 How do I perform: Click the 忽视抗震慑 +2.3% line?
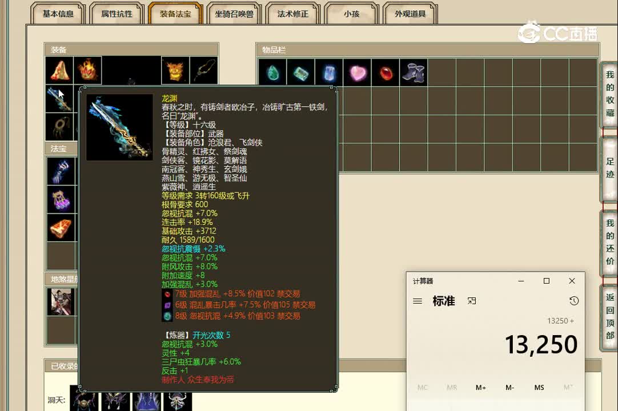pos(193,249)
